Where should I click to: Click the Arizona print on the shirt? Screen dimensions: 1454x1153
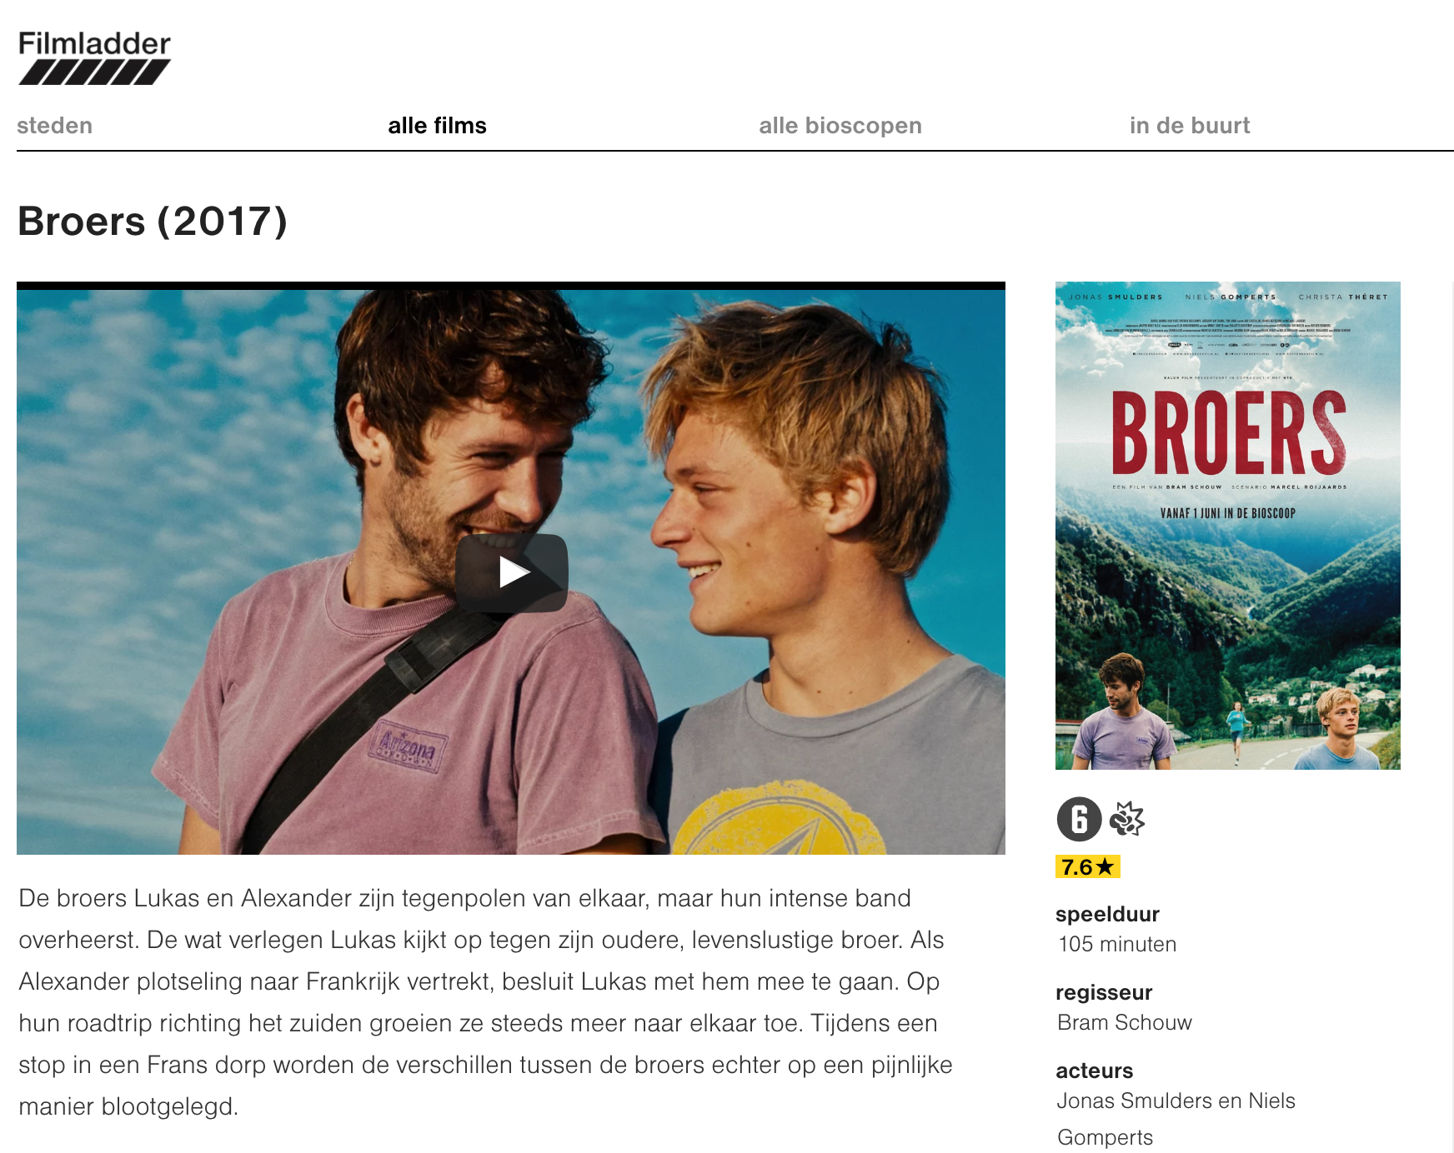tap(409, 744)
